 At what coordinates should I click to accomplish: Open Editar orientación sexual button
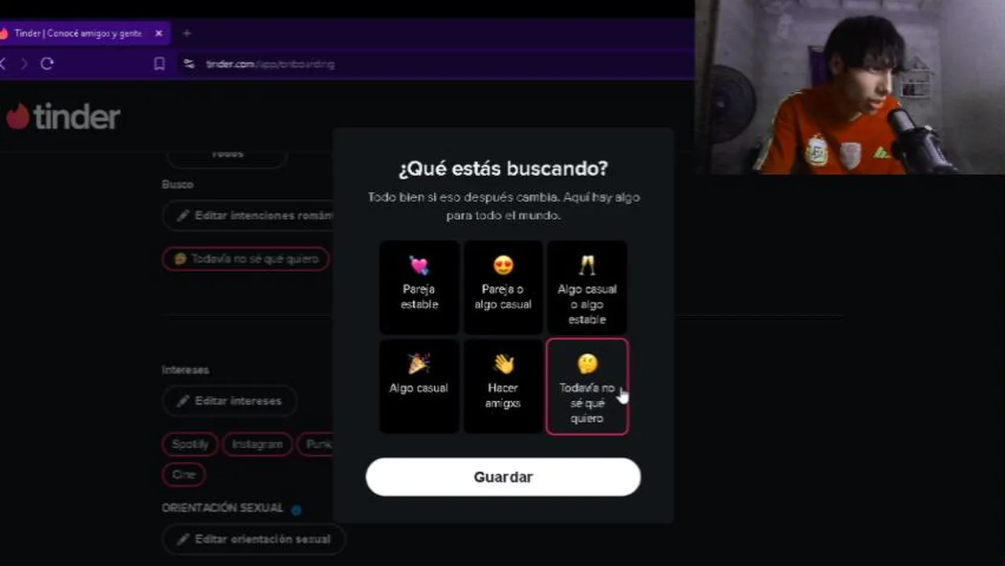[254, 539]
